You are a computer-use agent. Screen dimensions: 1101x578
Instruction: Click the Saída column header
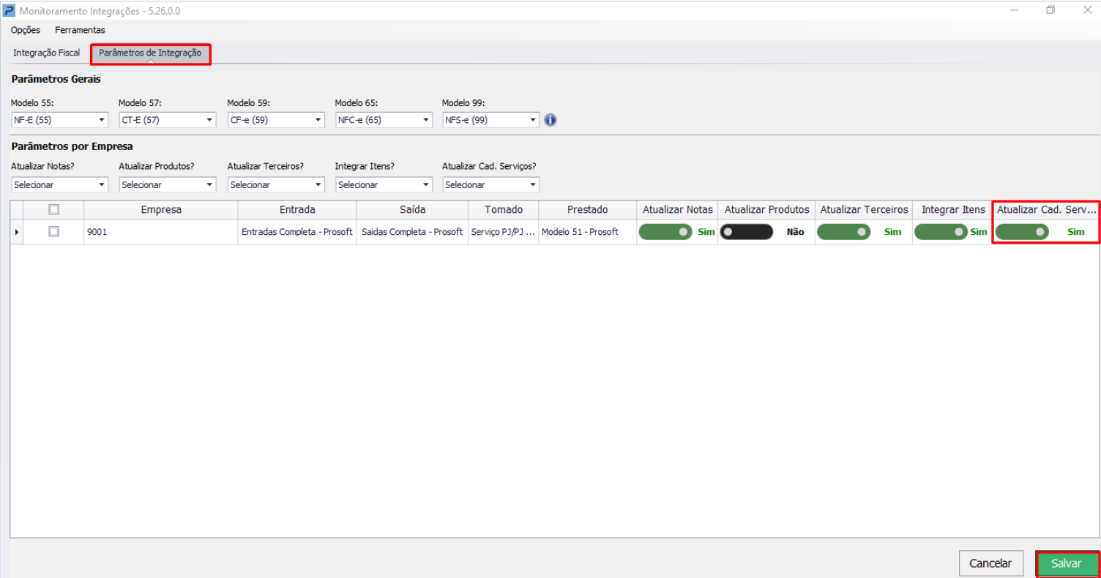pyautogui.click(x=412, y=210)
